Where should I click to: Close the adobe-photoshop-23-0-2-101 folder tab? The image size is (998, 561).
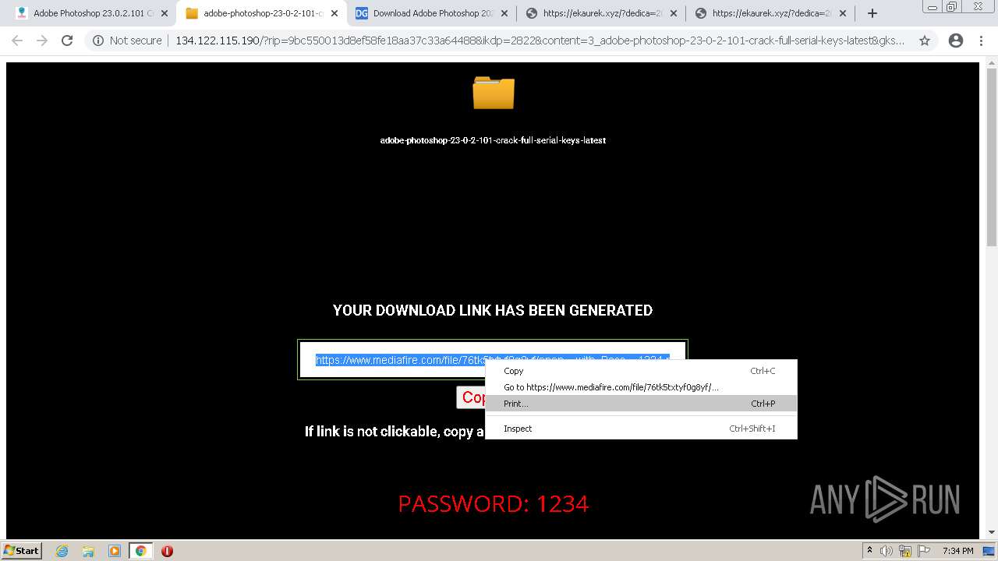[334, 13]
